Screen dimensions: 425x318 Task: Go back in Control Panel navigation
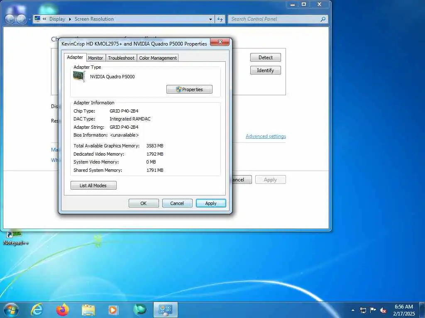click(10, 19)
